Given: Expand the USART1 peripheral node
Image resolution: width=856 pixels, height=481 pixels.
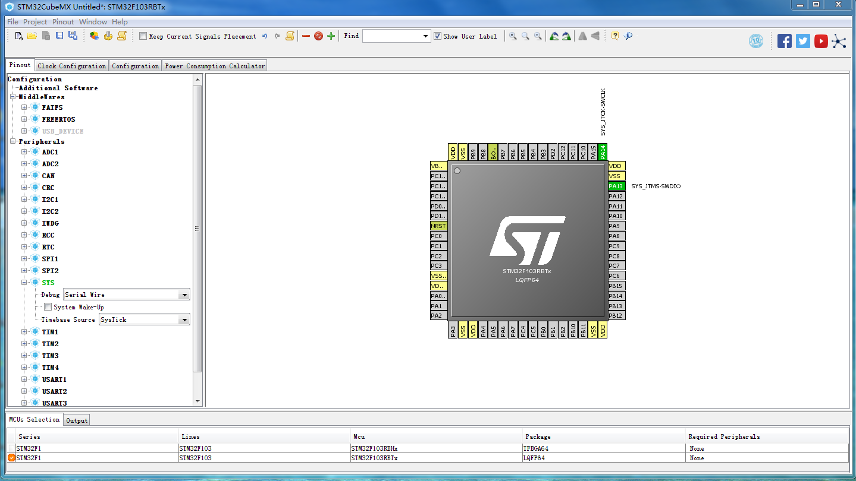Looking at the screenshot, I should point(24,379).
